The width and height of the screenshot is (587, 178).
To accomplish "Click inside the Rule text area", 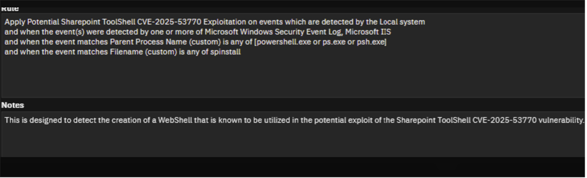I will click(x=293, y=55).
